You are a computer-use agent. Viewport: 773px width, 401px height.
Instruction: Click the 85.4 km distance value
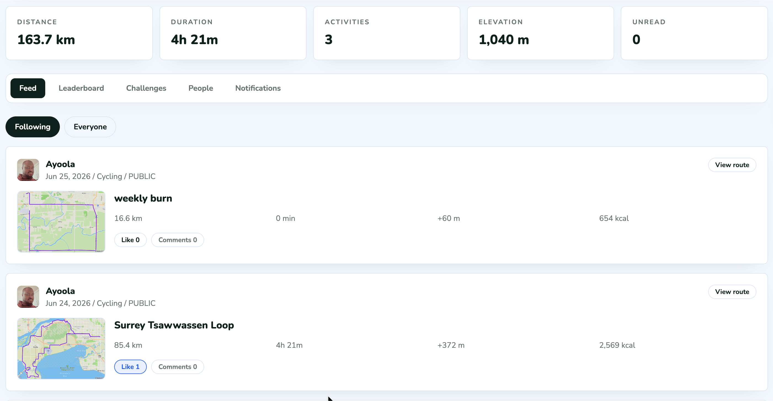[x=128, y=345]
